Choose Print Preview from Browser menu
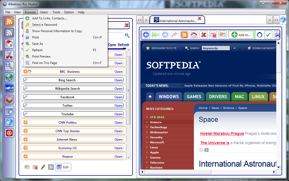This screenshot has width=289, height=181. [x=66, y=57]
